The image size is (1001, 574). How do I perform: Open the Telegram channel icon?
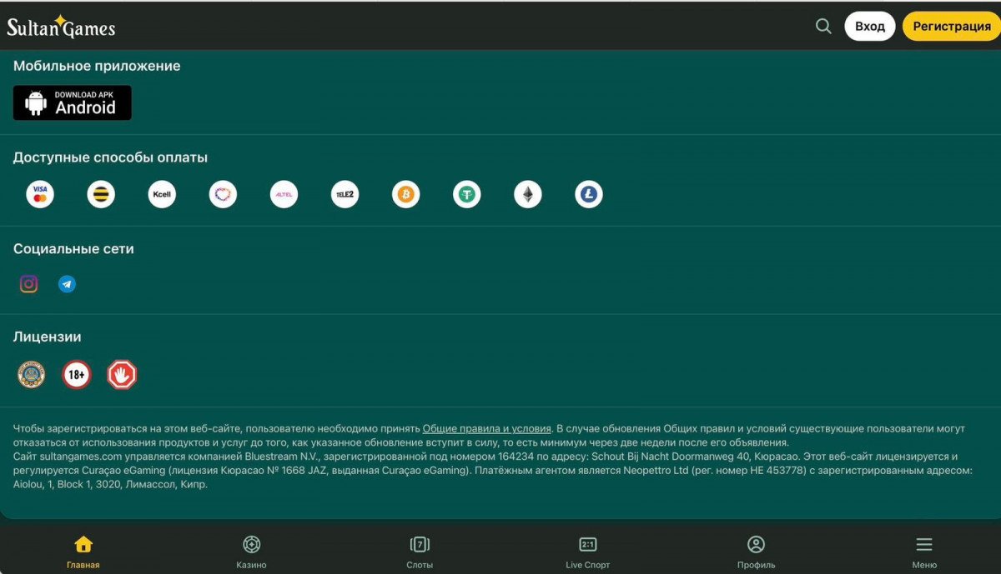pos(67,285)
